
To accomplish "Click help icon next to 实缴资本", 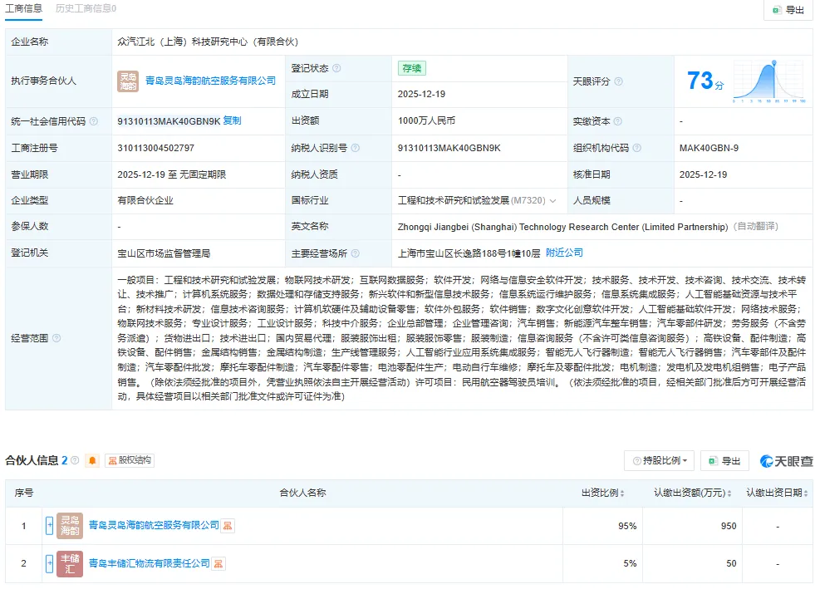I will pos(617,121).
